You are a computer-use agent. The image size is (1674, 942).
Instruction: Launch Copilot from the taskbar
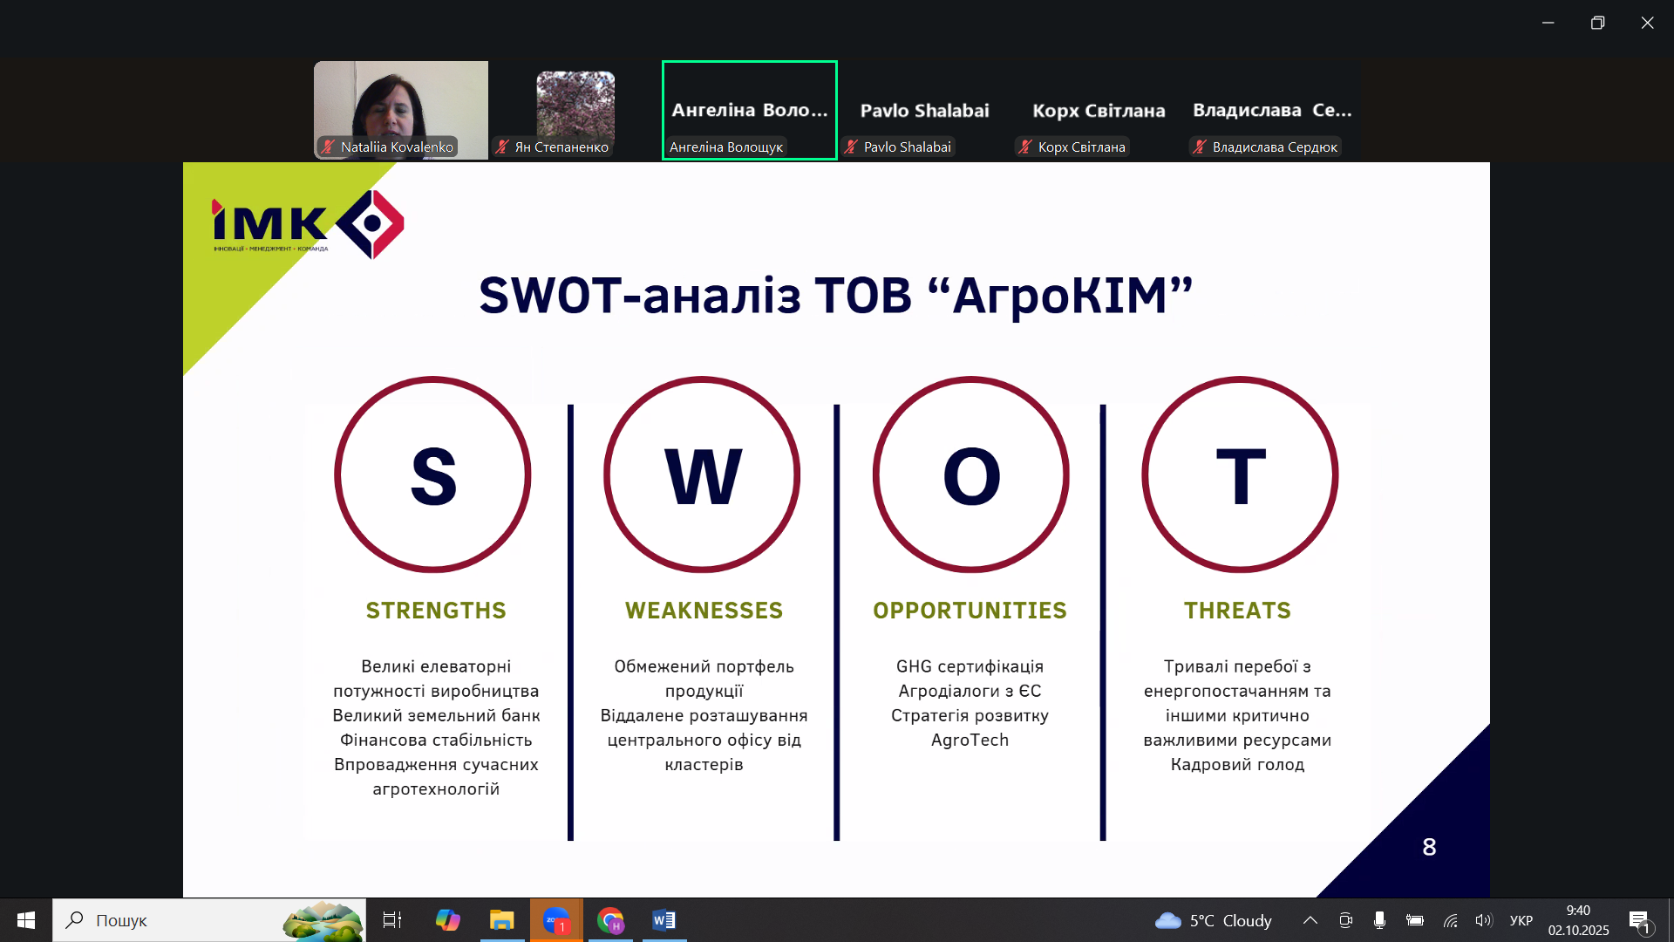pyautogui.click(x=447, y=920)
